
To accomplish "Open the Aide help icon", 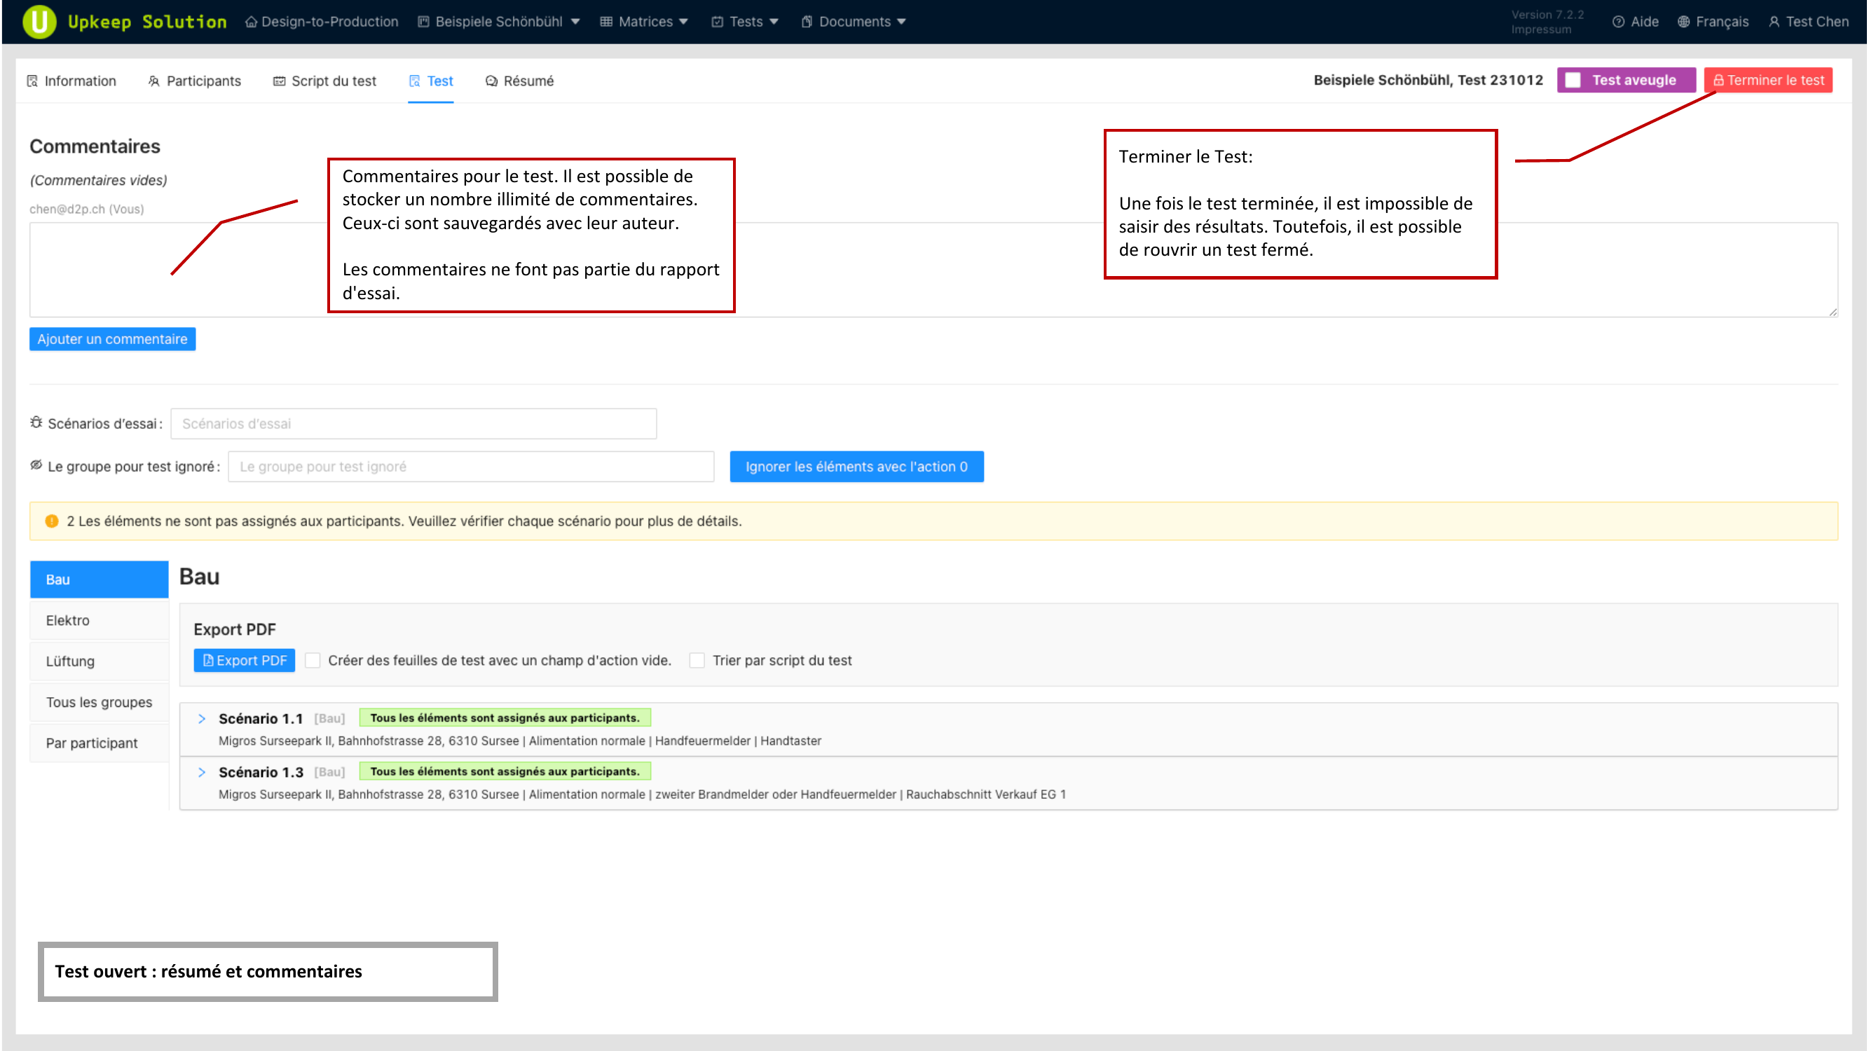I will tap(1620, 22).
